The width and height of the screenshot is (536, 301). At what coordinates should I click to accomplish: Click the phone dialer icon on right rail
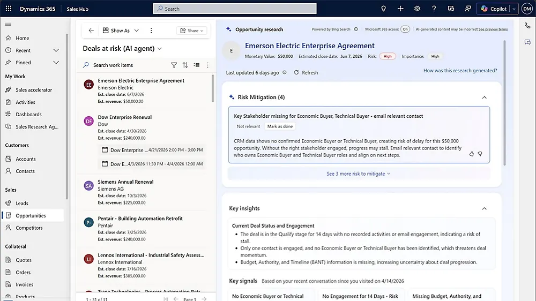527,26
